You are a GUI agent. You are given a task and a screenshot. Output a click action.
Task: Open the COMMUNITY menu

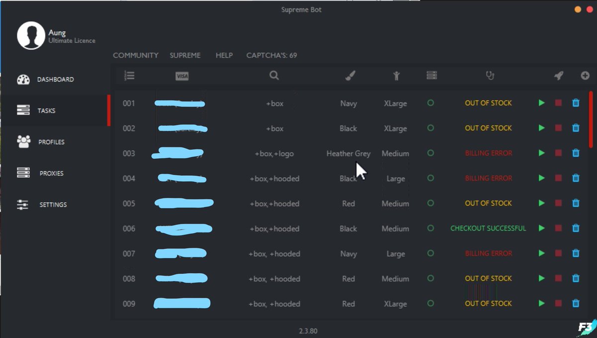pyautogui.click(x=135, y=55)
